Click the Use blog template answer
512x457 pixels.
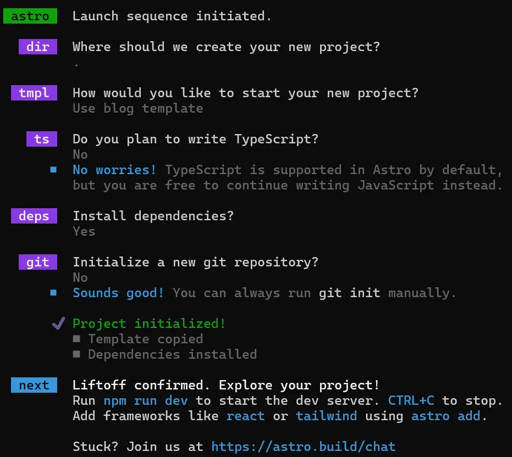click(x=137, y=108)
